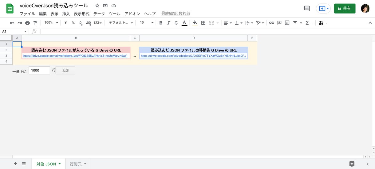Image resolution: width=375 pixels, height=169 pixels.
Task: Open input tools あ icon
Action: point(321,23)
